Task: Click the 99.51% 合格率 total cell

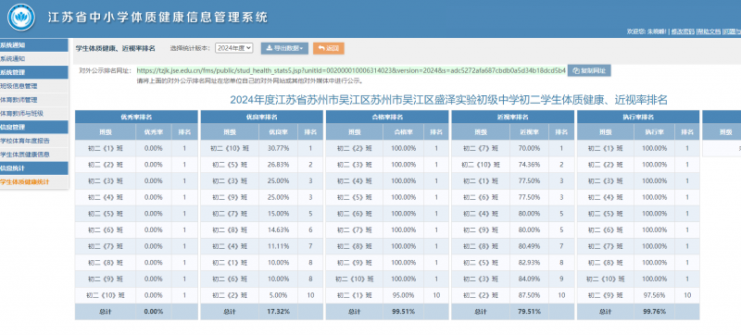Action: click(x=404, y=312)
